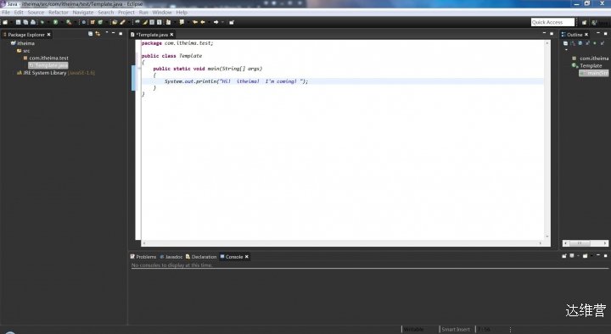The height and width of the screenshot is (334, 611).
Task: Click the New Java Class toolbar icon
Action: tap(100, 22)
